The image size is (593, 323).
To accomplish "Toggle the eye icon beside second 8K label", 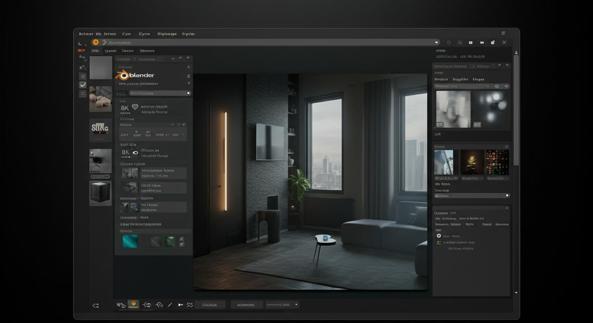I will 135,153.
